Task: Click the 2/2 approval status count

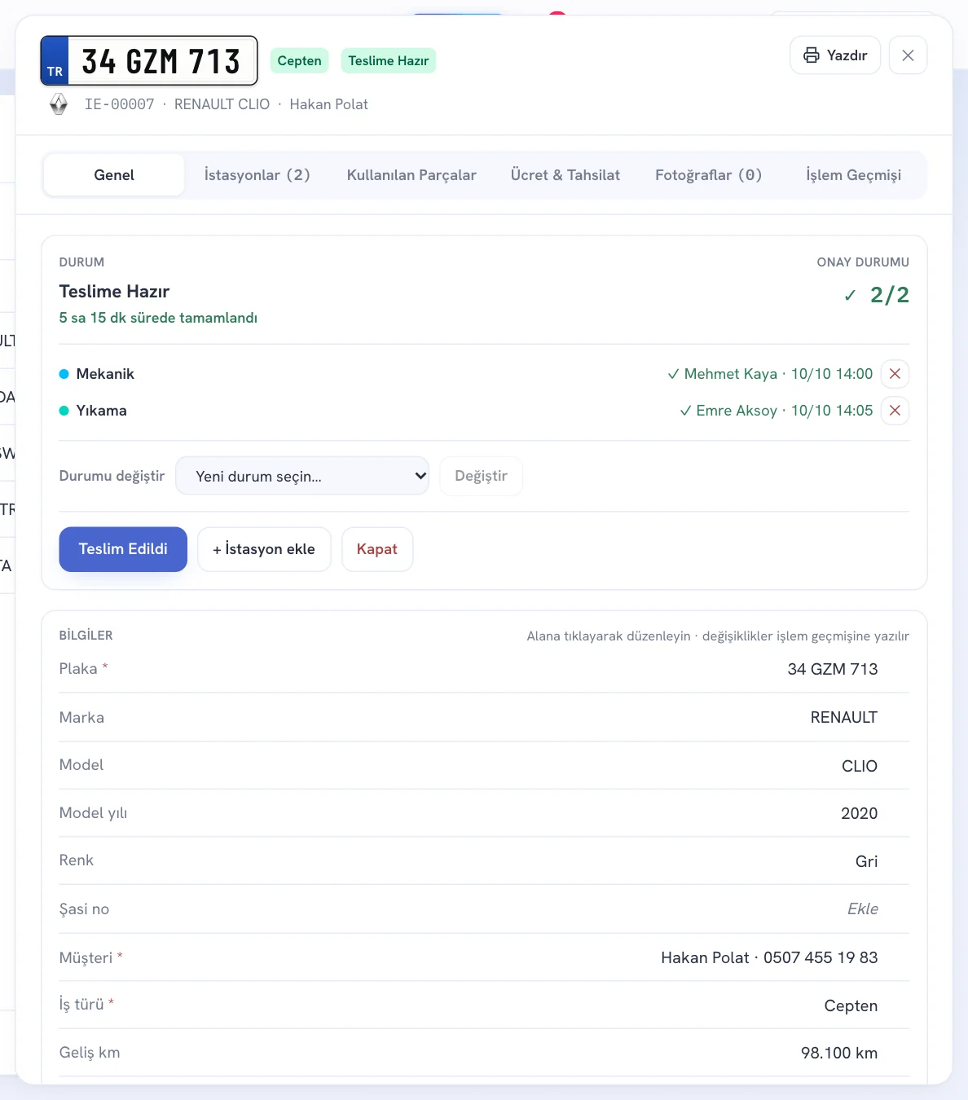Action: pos(890,295)
